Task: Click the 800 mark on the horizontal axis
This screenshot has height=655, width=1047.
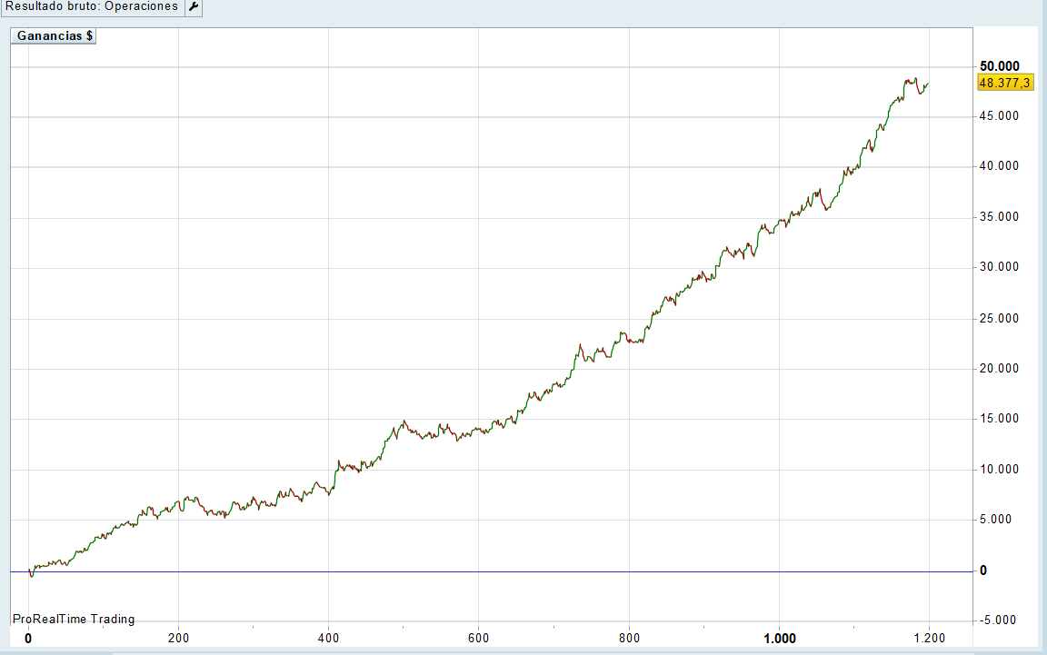Action: pyautogui.click(x=629, y=639)
